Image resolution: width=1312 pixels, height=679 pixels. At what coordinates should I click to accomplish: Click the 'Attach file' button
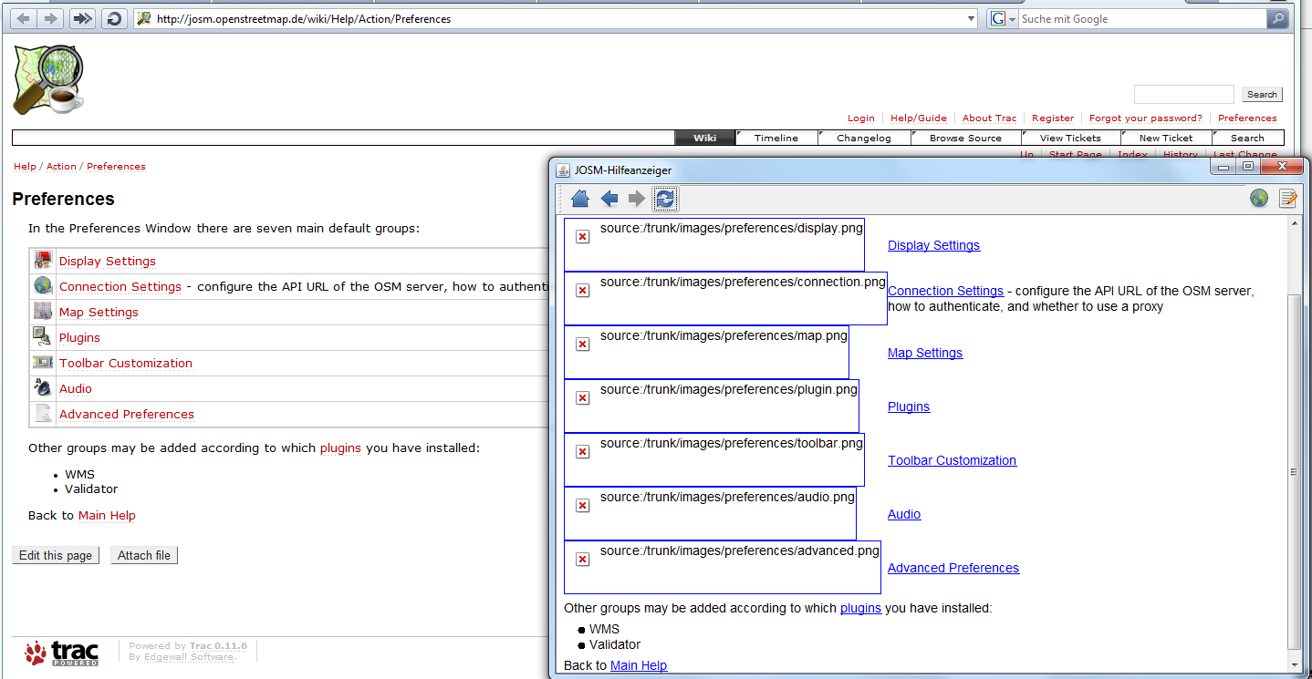coord(144,555)
